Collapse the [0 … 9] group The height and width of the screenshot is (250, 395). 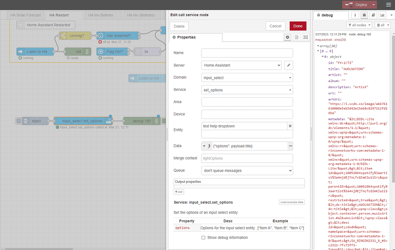(x=318, y=51)
